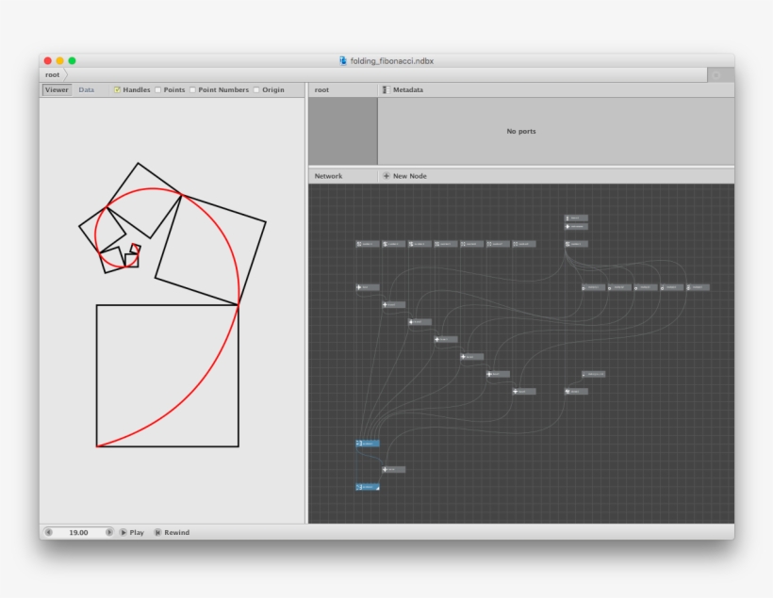Screen dimensions: 773x598
Task: Click the frame number field showing 19.00
Action: [79, 532]
